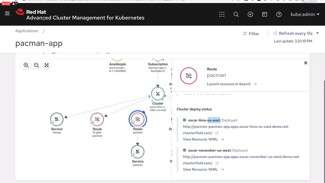Open the oscar-november-us-west pacman URL
This screenshot has height=183, width=325.
pos(241,160)
